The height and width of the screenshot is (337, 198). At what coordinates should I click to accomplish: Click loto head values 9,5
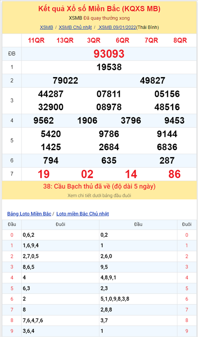pyautogui.click(x=104, y=267)
